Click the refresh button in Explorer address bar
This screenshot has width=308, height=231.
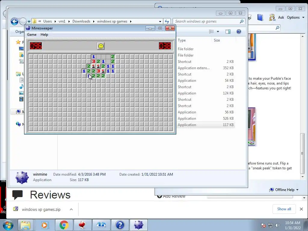(x=167, y=21)
